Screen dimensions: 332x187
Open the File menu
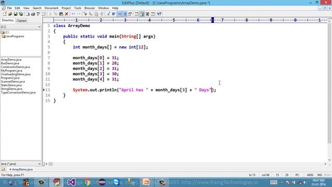9,8
